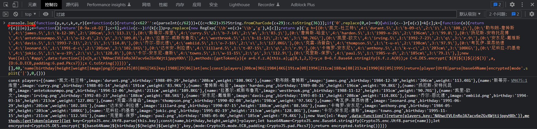Open the 'top' JavaScript context dropdown

(x=31, y=14)
